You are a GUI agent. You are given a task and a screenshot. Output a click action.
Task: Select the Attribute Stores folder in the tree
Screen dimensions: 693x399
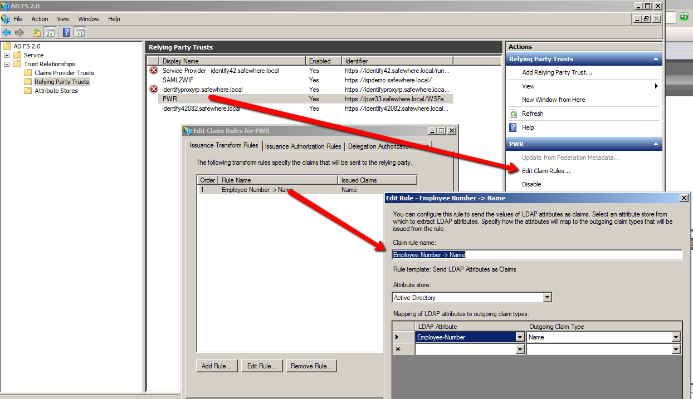pyautogui.click(x=56, y=91)
